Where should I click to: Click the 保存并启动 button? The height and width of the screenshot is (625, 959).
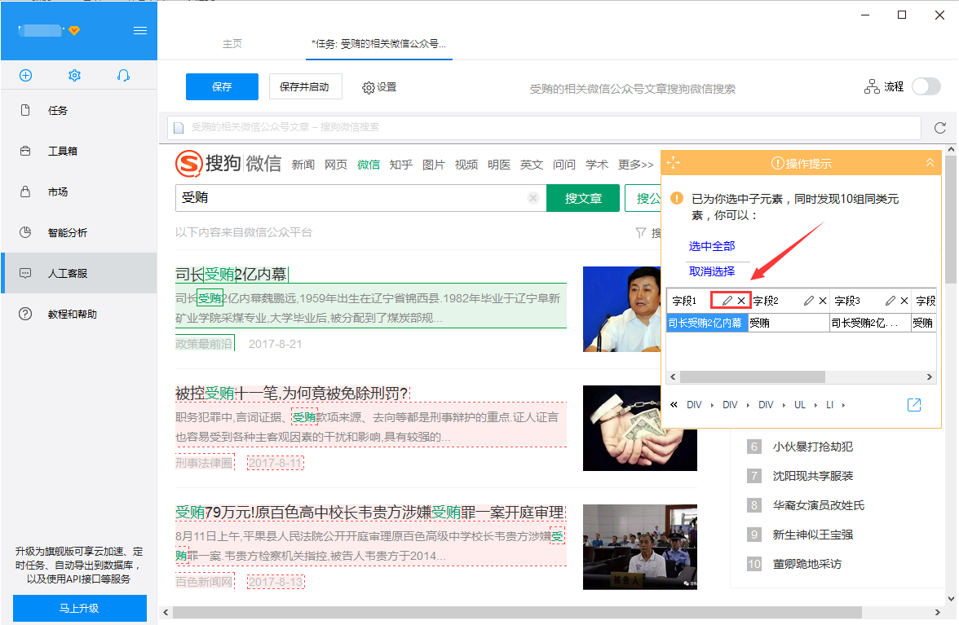[305, 86]
